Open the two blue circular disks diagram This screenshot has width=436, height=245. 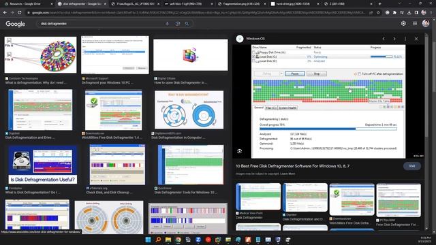(189, 110)
